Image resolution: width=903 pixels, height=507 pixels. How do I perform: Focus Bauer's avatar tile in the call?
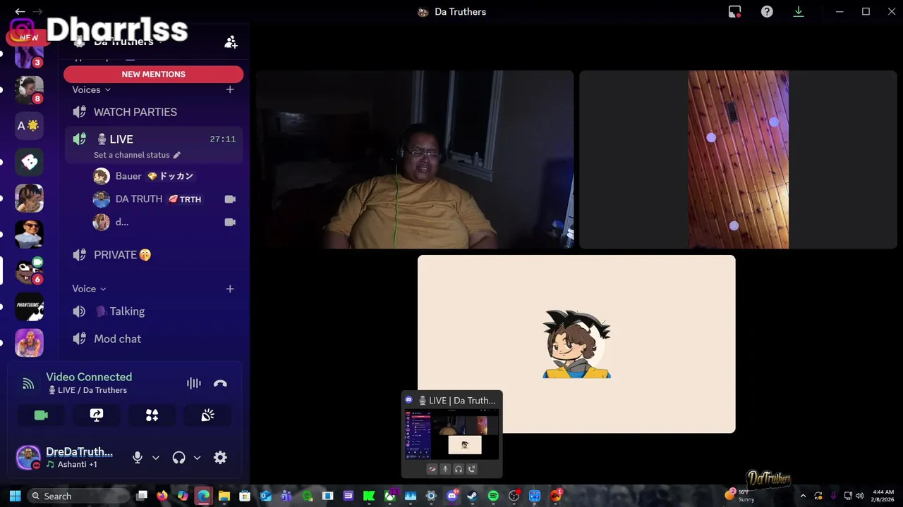576,344
